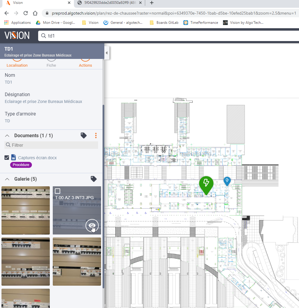Click the Procédure tag badge
The image size is (299, 308).
[21, 165]
